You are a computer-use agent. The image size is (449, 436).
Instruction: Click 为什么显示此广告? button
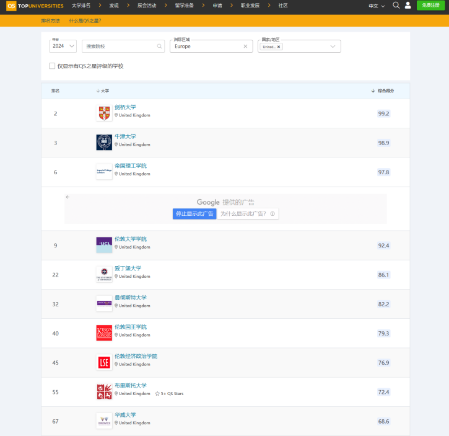tap(248, 214)
